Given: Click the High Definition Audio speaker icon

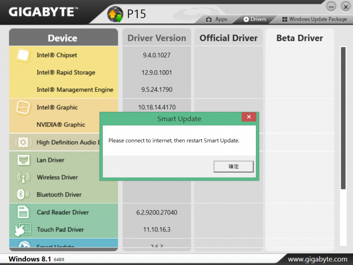Looking at the screenshot, I should (x=23, y=142).
